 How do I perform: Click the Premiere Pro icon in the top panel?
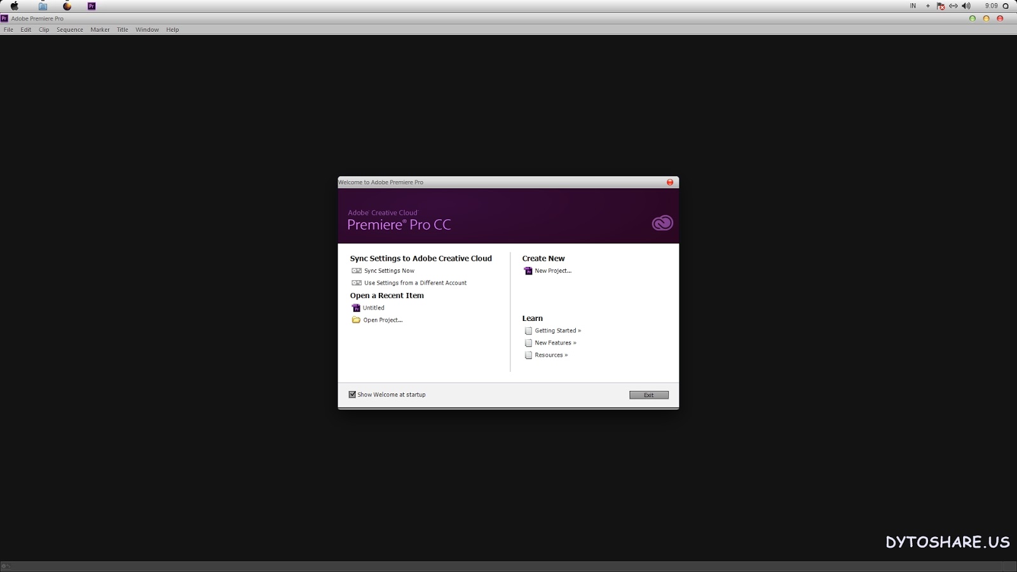(92, 6)
